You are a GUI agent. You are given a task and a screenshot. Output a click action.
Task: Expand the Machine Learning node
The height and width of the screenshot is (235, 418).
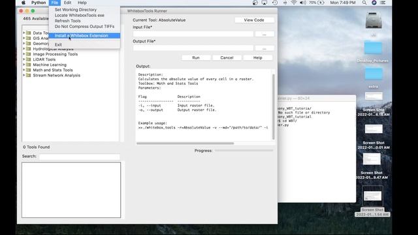(24, 65)
